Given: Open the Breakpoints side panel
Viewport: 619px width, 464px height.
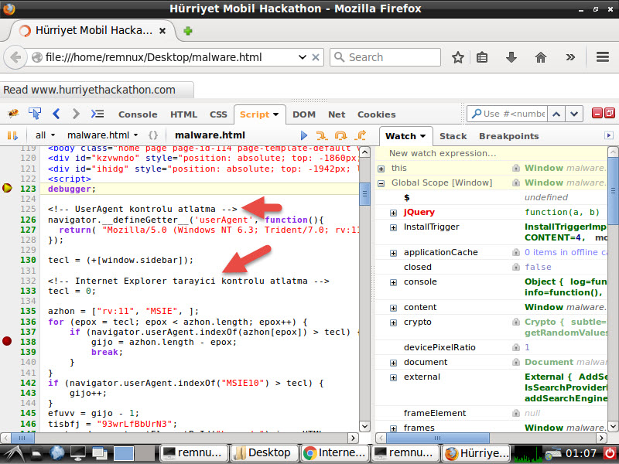Looking at the screenshot, I should 508,136.
